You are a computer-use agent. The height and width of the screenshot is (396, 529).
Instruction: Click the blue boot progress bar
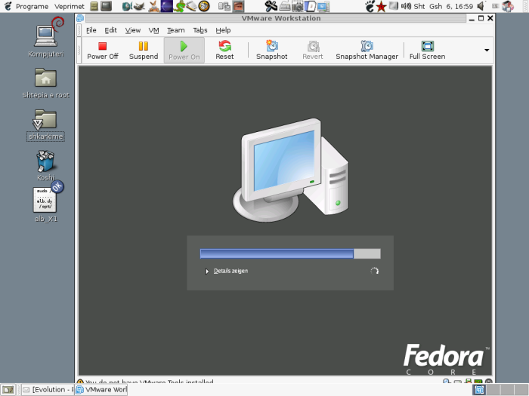[290, 253]
